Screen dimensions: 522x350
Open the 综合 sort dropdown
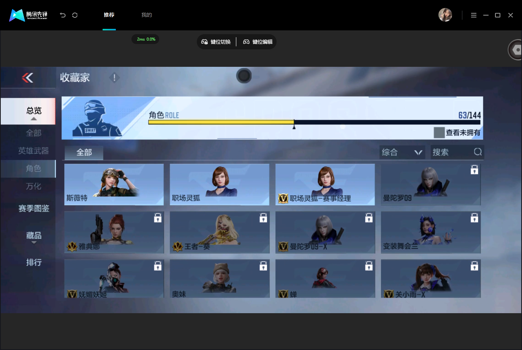click(x=402, y=152)
